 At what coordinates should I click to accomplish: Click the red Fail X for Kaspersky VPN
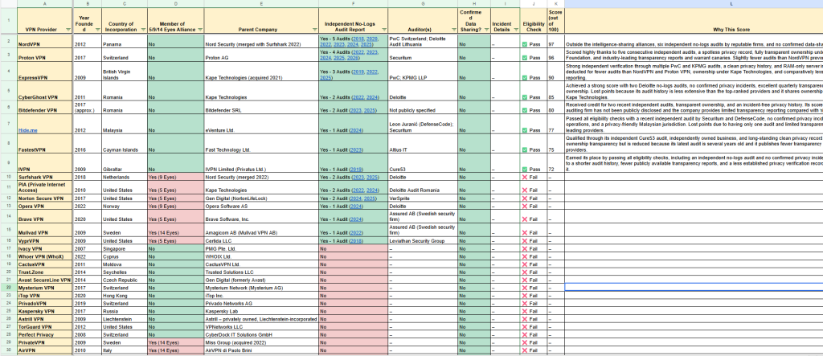pyautogui.click(x=525, y=311)
